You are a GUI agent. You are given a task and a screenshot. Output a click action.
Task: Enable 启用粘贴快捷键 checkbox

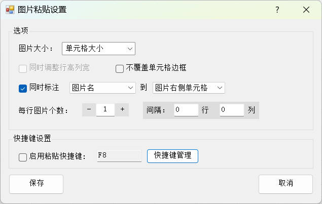tap(23, 157)
